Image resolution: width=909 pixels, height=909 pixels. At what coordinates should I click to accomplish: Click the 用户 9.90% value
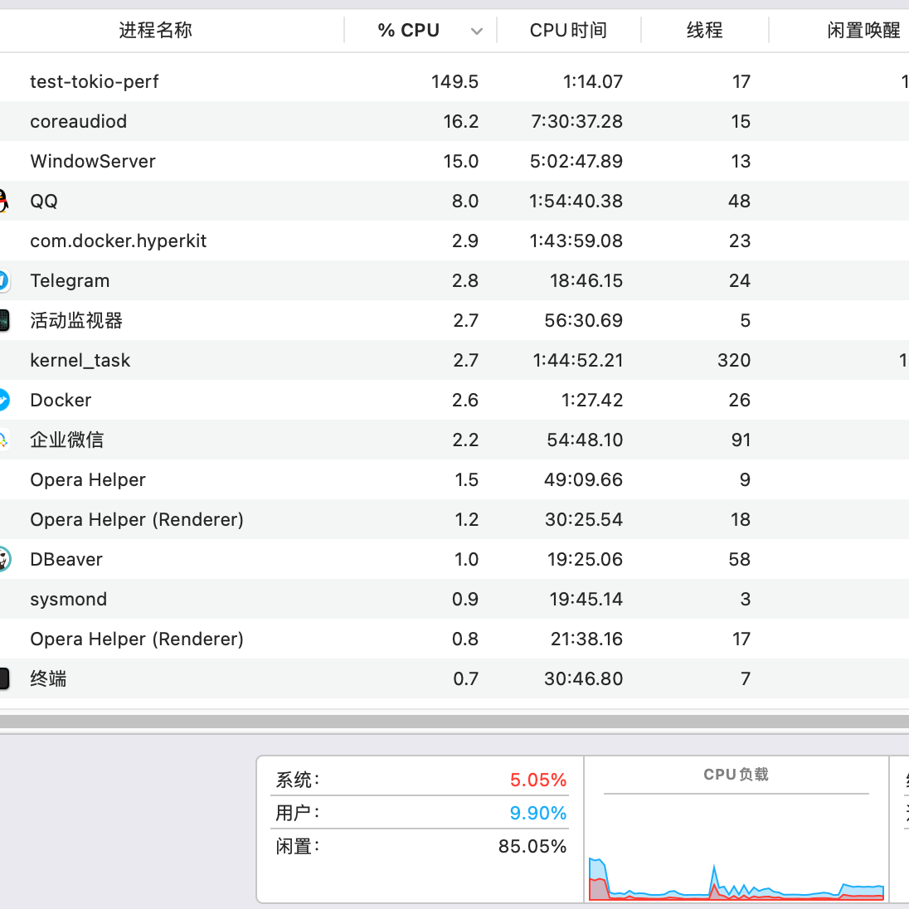click(538, 813)
